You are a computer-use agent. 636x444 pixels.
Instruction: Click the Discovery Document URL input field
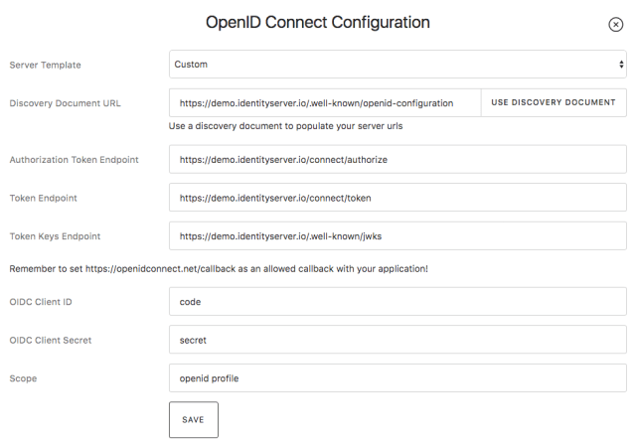coord(325,102)
